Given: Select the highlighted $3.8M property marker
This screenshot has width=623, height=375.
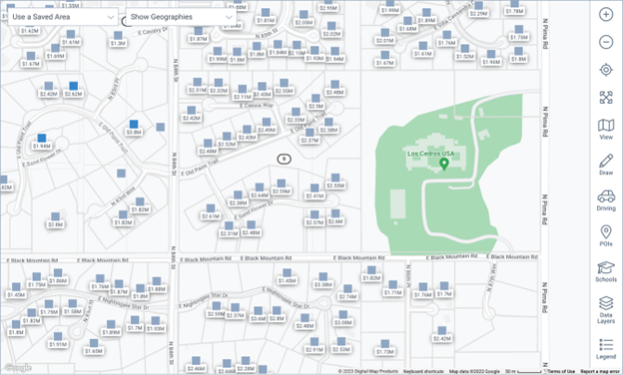Looking at the screenshot, I should click(x=134, y=128).
